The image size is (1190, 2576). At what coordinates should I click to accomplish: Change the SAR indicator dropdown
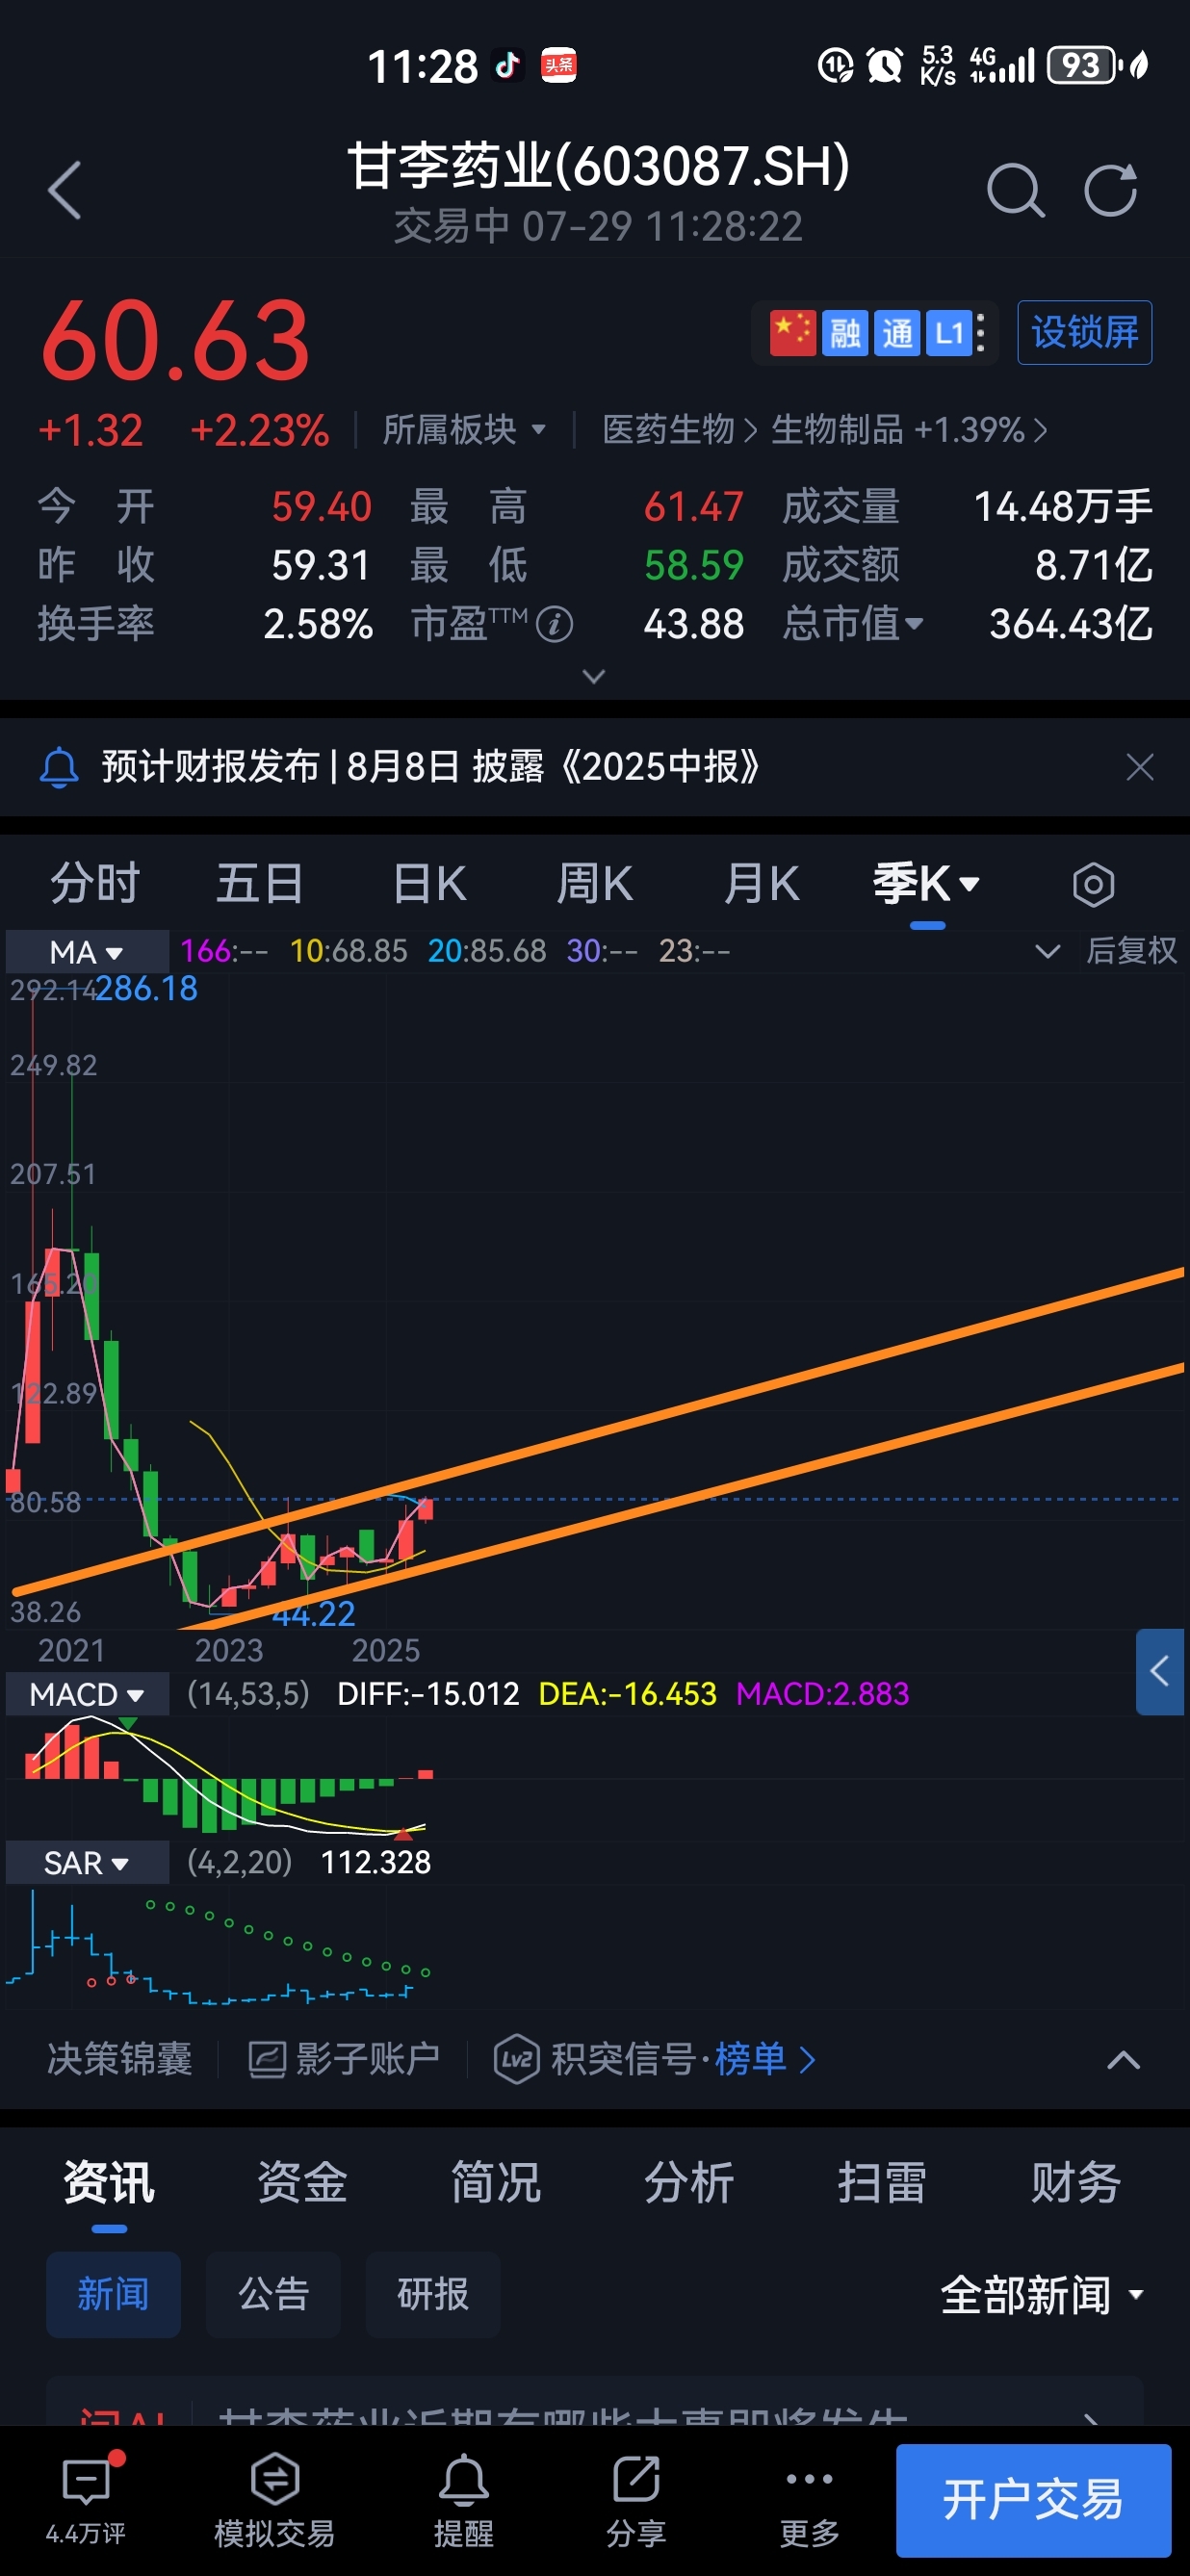(86, 1862)
